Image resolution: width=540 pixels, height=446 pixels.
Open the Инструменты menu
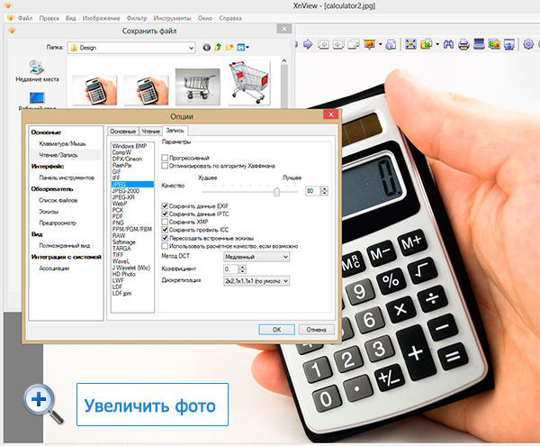coord(172,18)
